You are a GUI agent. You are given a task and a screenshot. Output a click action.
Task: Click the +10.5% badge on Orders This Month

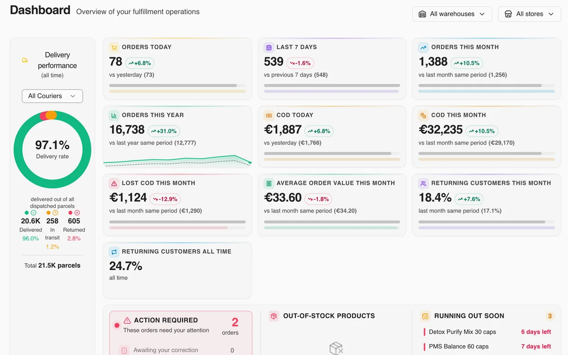[467, 63]
